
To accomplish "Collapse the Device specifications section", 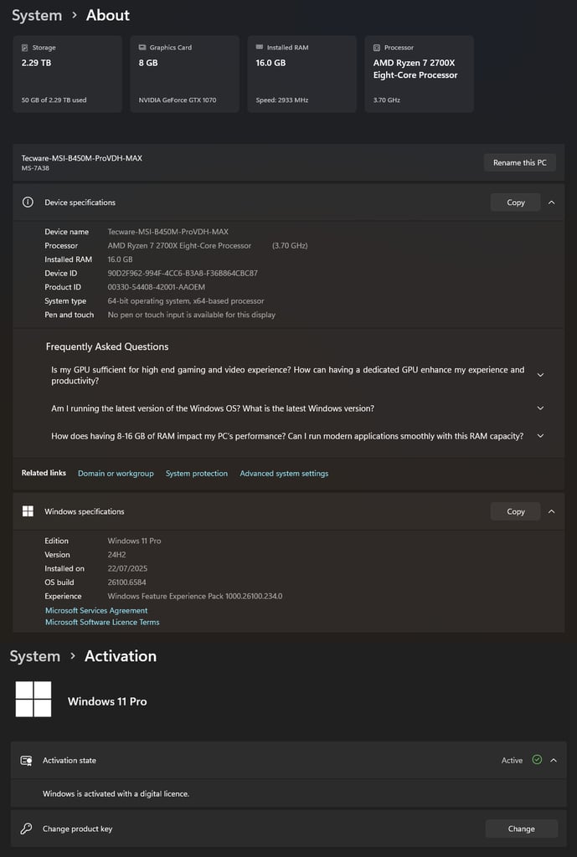I will click(x=551, y=203).
